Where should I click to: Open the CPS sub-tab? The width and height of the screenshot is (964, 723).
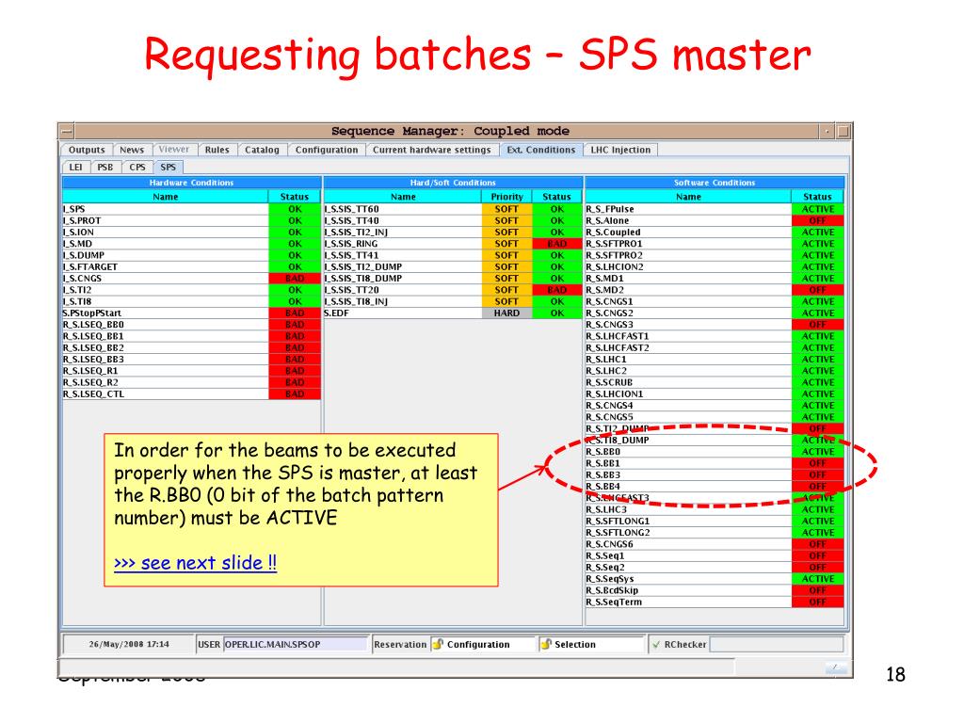point(137,167)
